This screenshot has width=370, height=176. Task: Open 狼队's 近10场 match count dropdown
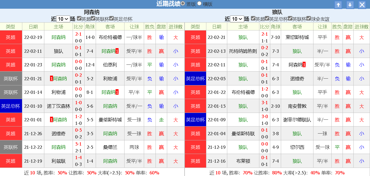[237, 19]
